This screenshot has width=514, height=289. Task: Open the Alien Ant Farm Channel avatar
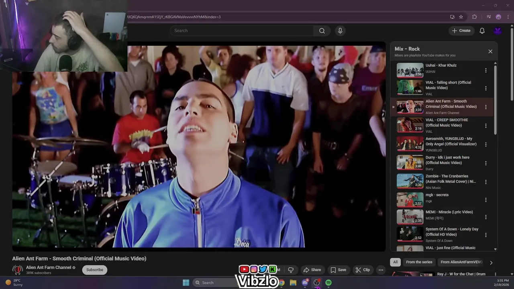point(17,270)
